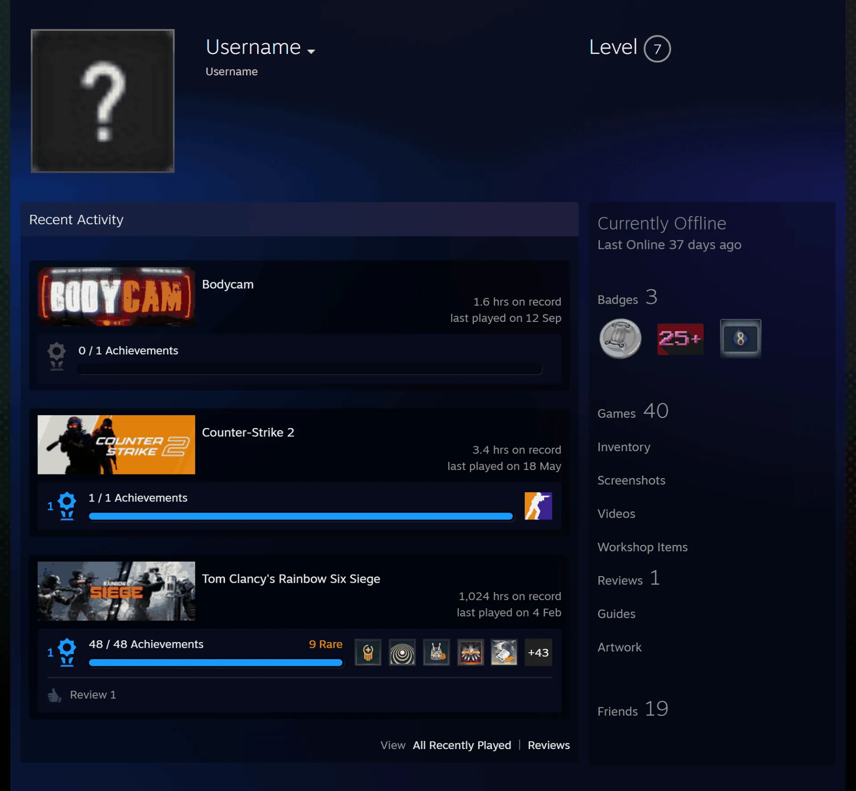Click the Bodycam empty achievement progress bar
This screenshot has width=856, height=791.
coord(310,369)
